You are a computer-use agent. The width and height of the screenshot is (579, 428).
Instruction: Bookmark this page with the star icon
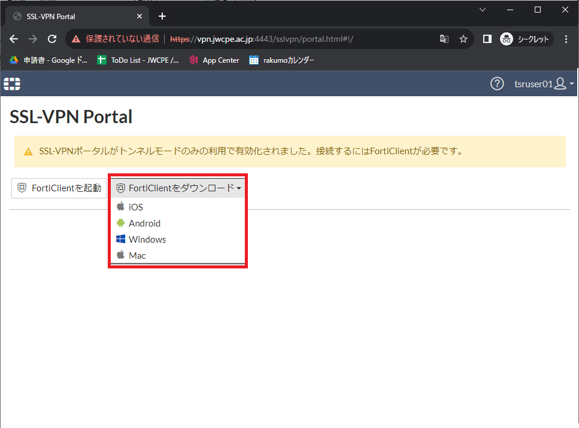463,39
